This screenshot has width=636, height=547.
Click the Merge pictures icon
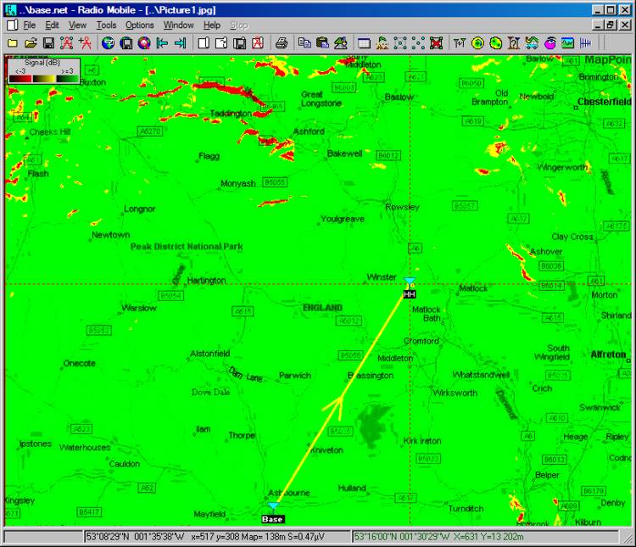tap(340, 43)
